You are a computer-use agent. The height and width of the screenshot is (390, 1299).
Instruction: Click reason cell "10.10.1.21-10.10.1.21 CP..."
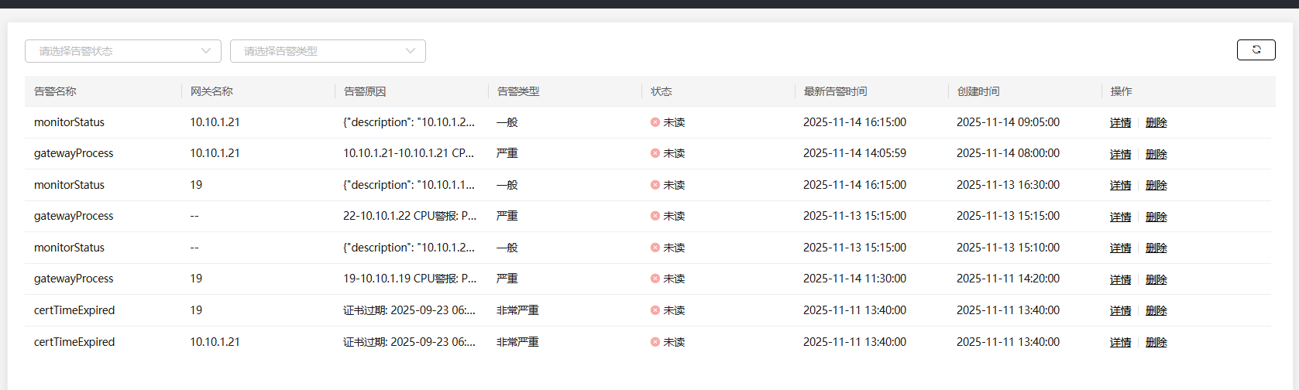[x=409, y=153]
